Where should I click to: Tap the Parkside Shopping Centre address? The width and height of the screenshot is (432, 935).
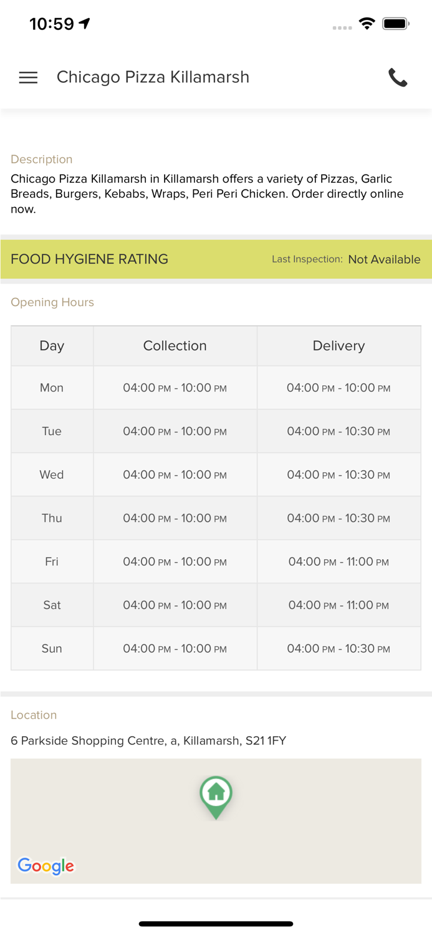(148, 741)
